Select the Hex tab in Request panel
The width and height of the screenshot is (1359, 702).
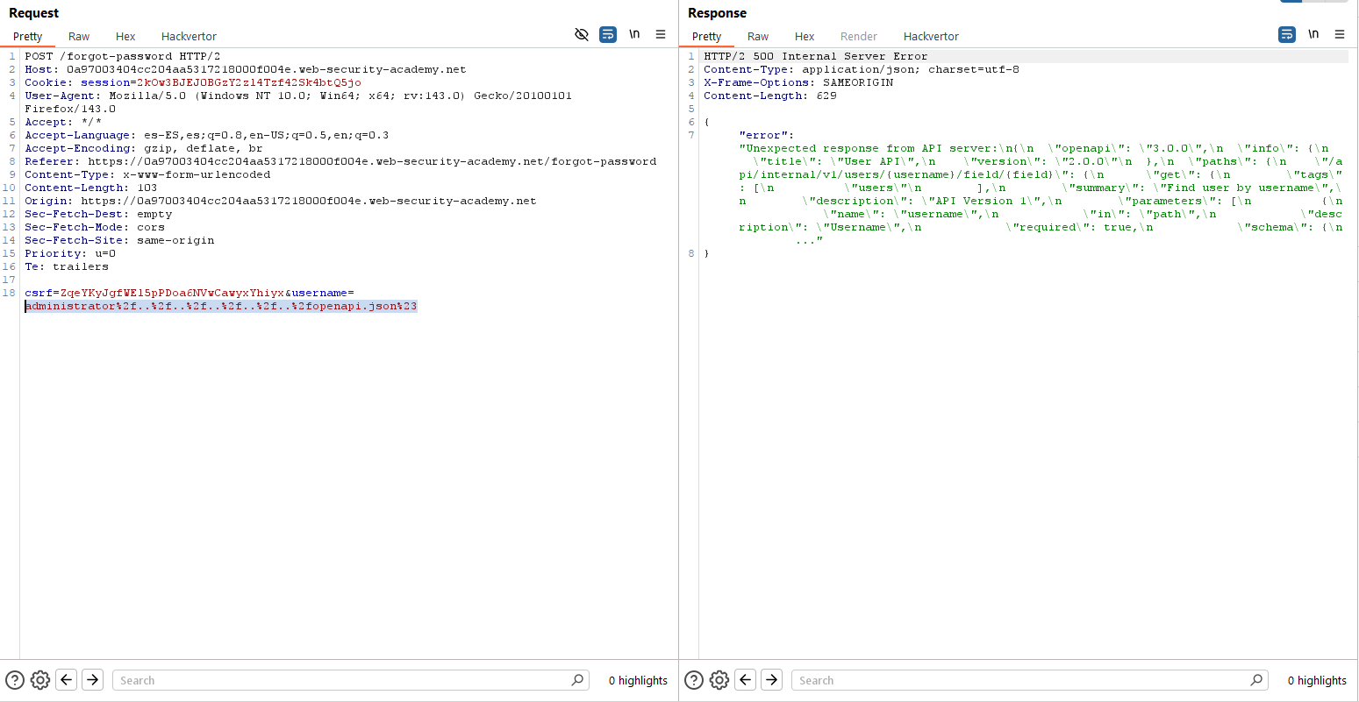pyautogui.click(x=125, y=37)
